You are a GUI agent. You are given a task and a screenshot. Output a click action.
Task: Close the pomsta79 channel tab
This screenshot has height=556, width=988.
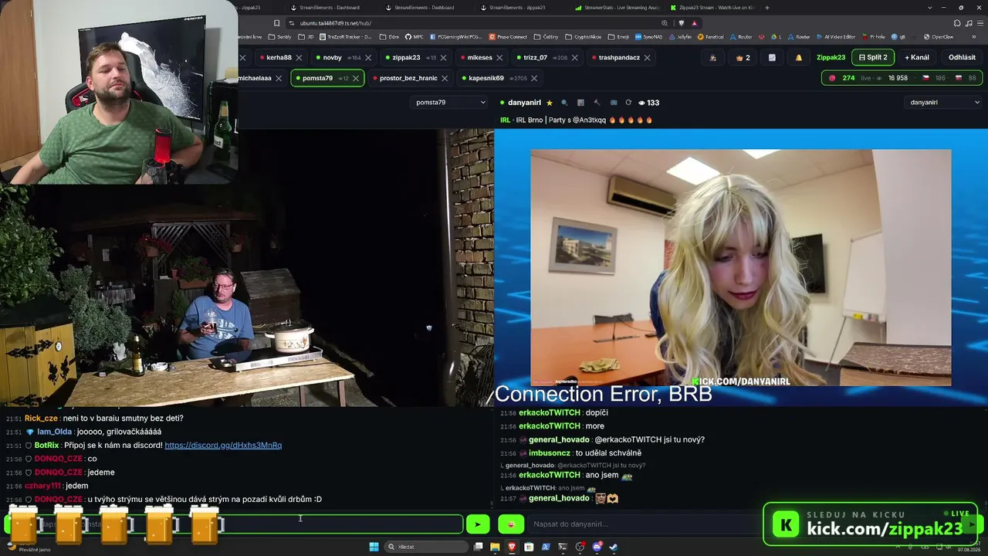(356, 78)
